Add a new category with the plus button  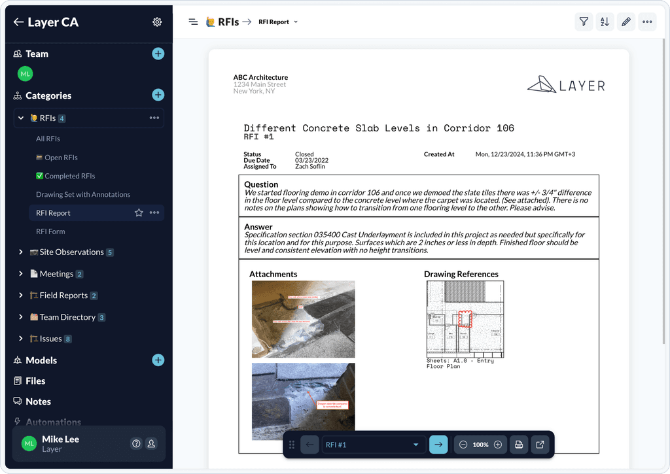click(x=158, y=95)
